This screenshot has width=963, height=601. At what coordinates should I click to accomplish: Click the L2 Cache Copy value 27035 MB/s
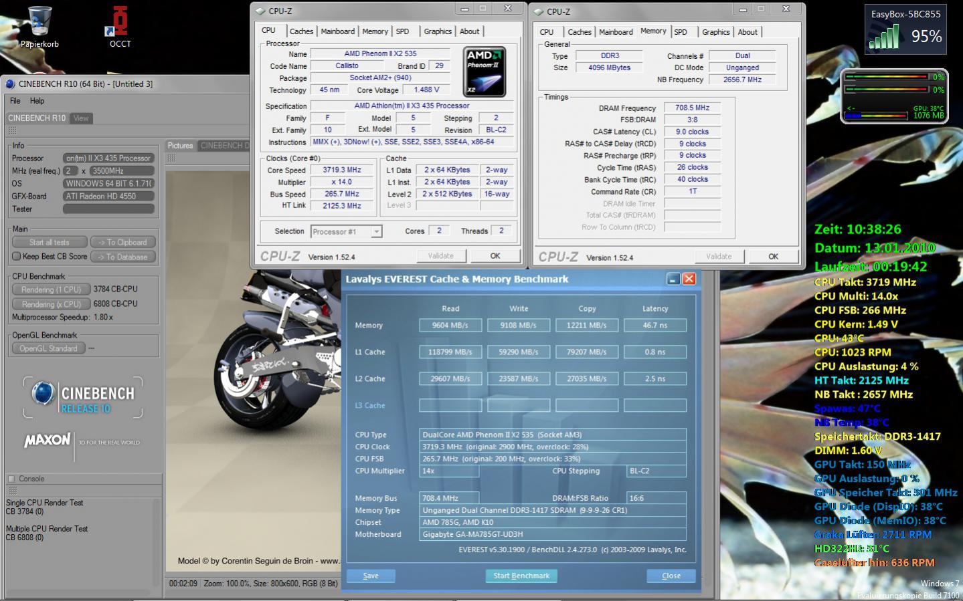point(587,378)
